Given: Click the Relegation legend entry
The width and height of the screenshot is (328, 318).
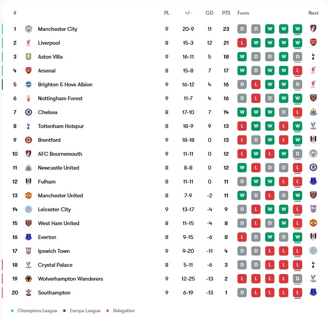Looking at the screenshot, I should click(124, 311).
